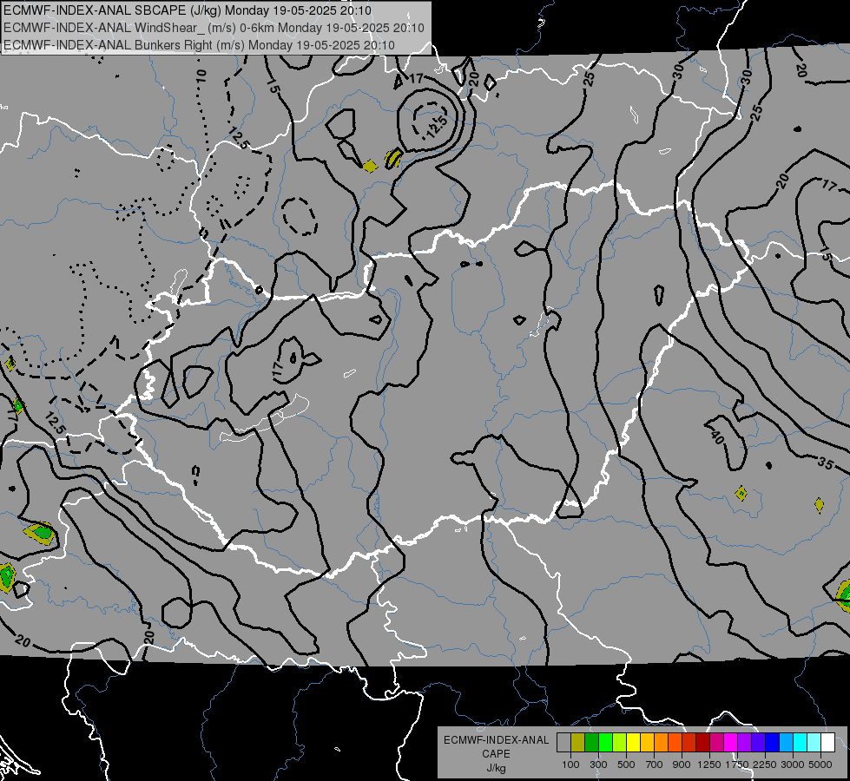Select the brick red 900 J/kg swatch
Screen dimensions: 850x781
689,743
